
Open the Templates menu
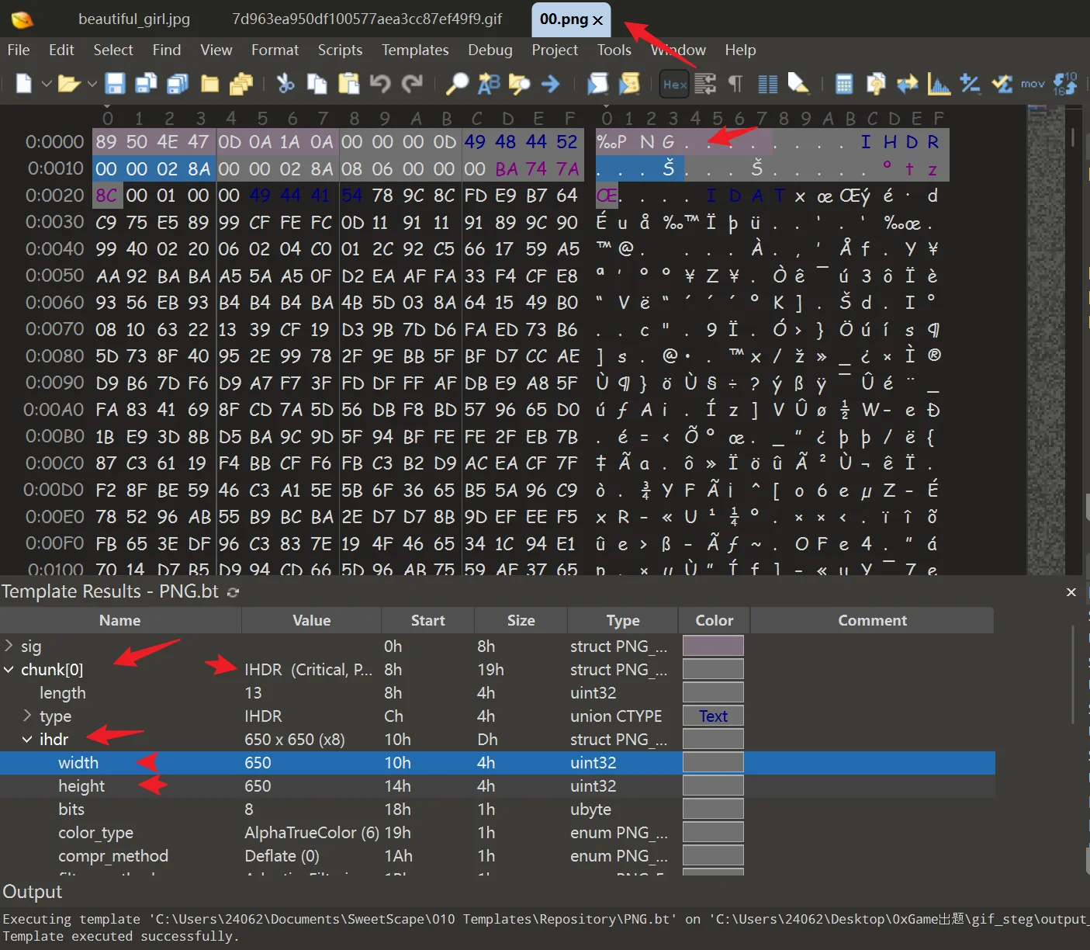tap(414, 50)
